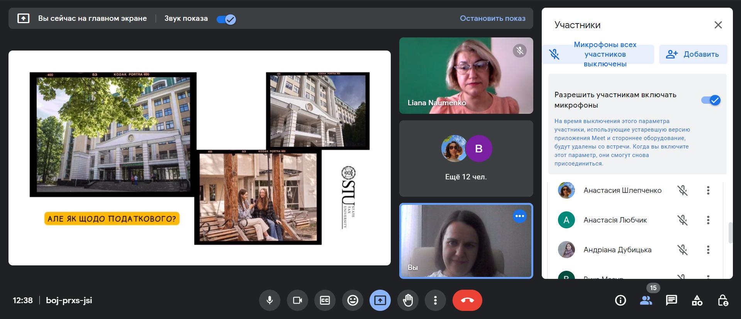Close the Участники side panel

pyautogui.click(x=718, y=25)
